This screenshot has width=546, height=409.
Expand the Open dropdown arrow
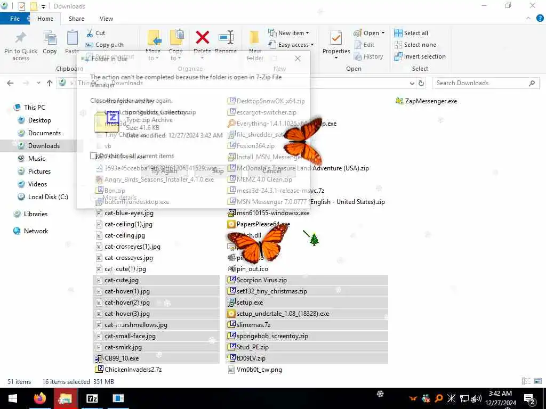(383, 33)
